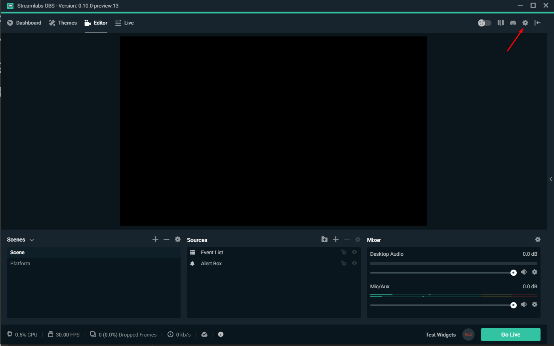
Task: Switch to the Editor tab
Action: click(x=96, y=23)
